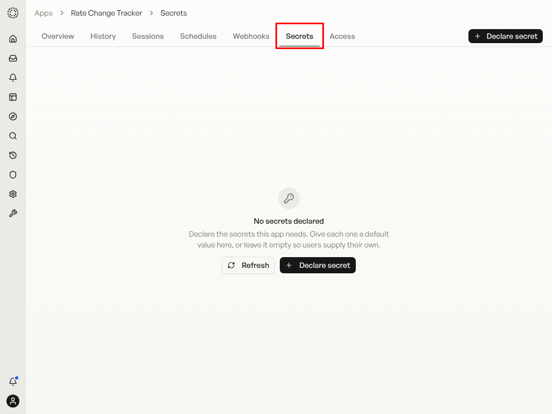Screen dimensions: 552x414
Task: Open the layout panel icon in sidebar
Action: pyautogui.click(x=13, y=97)
